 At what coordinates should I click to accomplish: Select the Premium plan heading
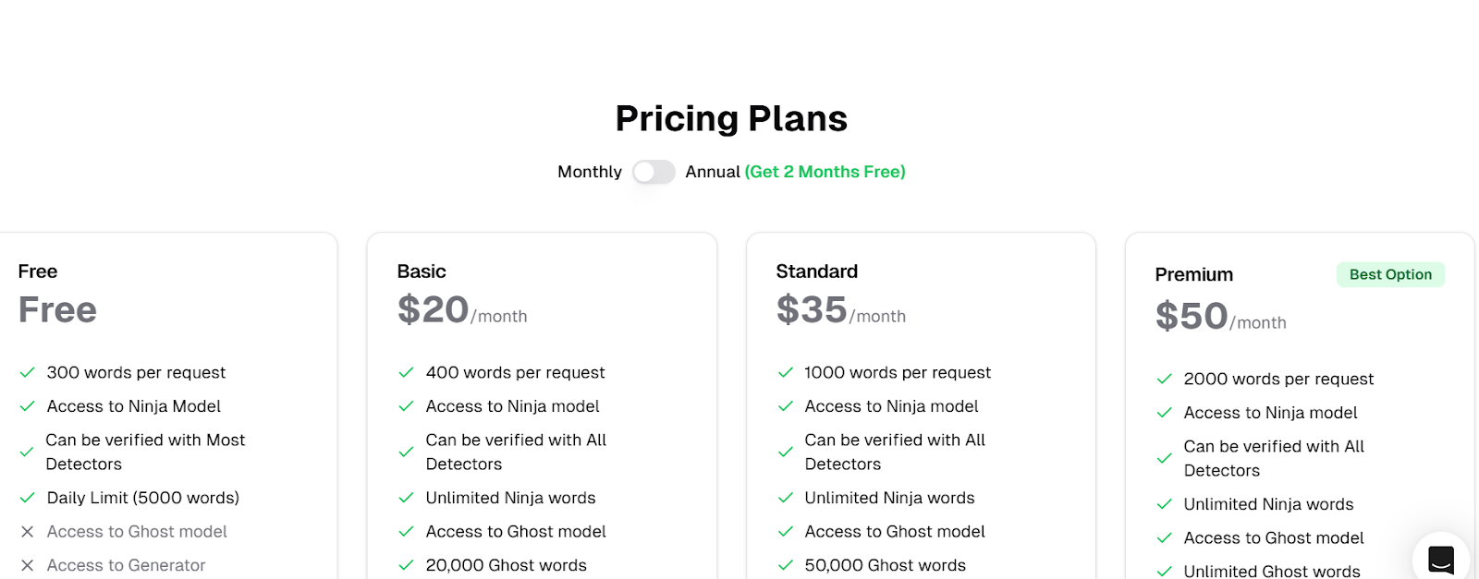1193,274
